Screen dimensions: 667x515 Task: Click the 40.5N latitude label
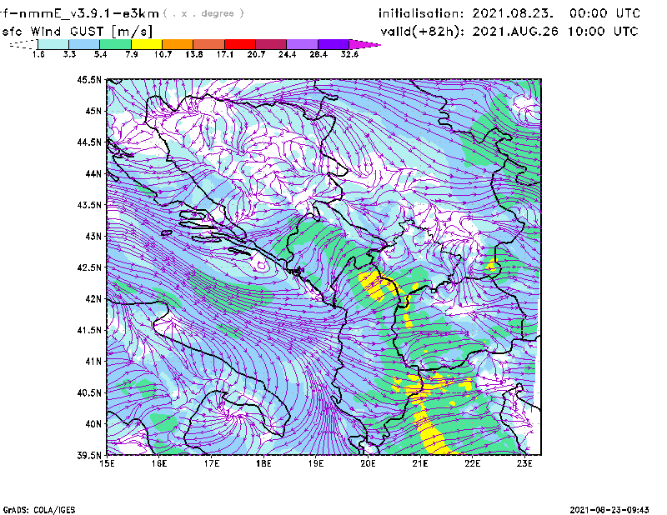(89, 392)
